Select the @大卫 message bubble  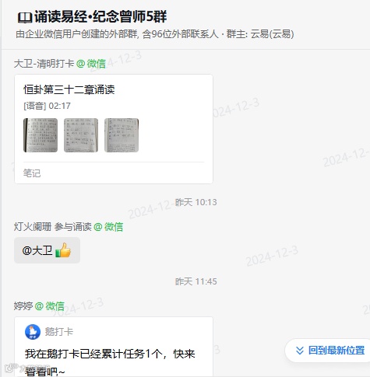pos(47,250)
